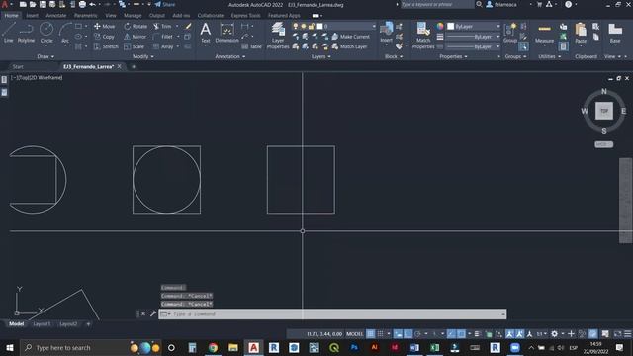
Task: Click the Erase tool icon
Action: coord(188,27)
